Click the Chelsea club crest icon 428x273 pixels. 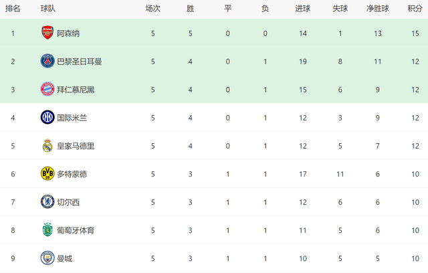[x=47, y=202]
